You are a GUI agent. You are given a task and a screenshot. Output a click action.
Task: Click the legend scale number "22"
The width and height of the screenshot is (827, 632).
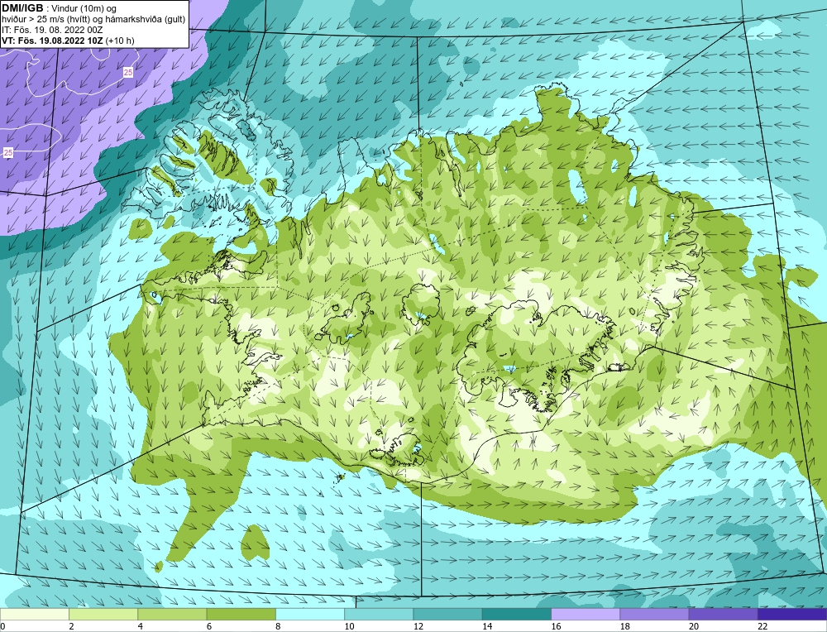tap(762, 626)
